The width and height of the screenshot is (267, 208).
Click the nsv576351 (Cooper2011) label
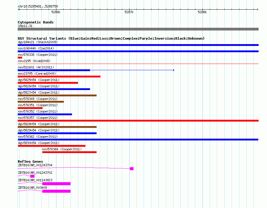click(38, 105)
